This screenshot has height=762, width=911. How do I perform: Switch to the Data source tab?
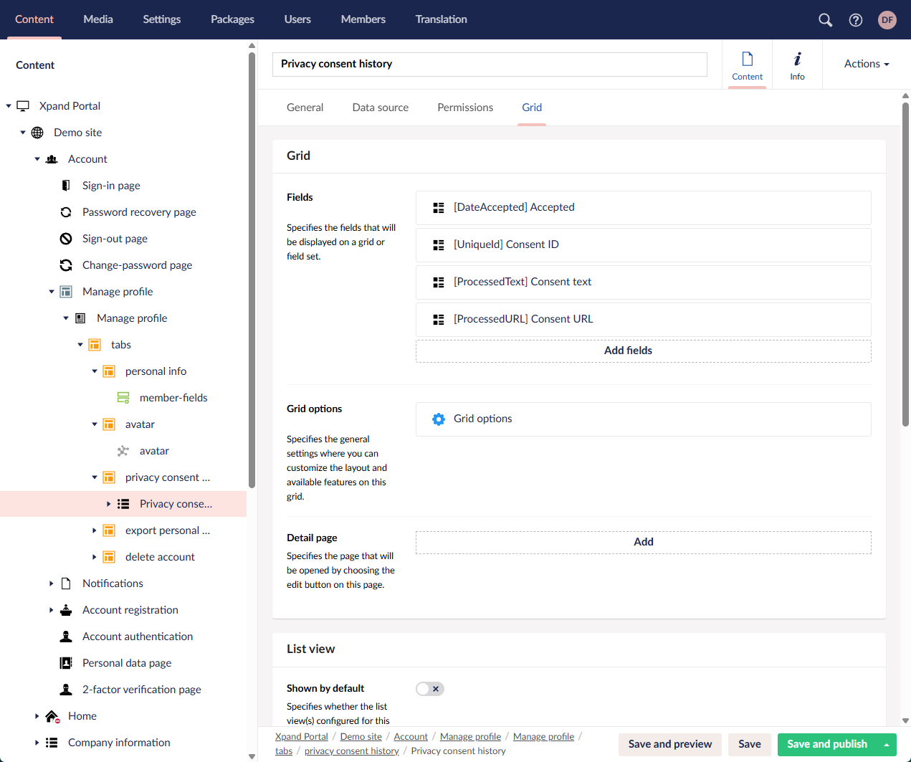pos(380,108)
